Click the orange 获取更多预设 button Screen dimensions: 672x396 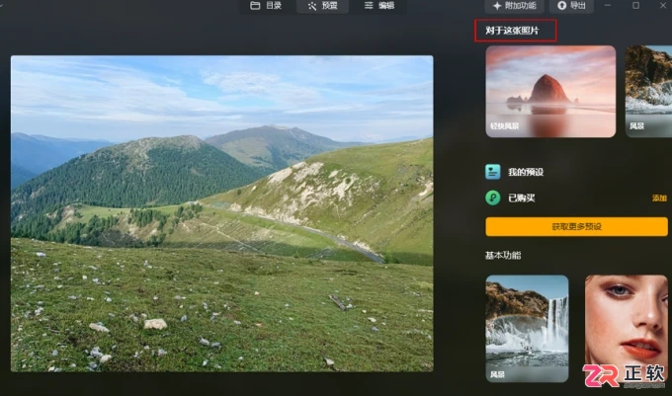click(576, 226)
